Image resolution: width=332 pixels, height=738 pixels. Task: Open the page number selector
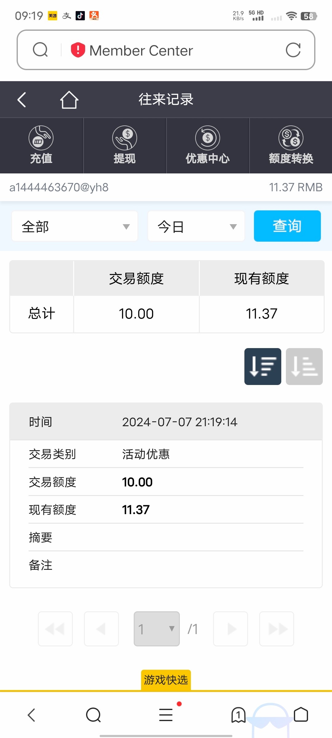pyautogui.click(x=156, y=629)
